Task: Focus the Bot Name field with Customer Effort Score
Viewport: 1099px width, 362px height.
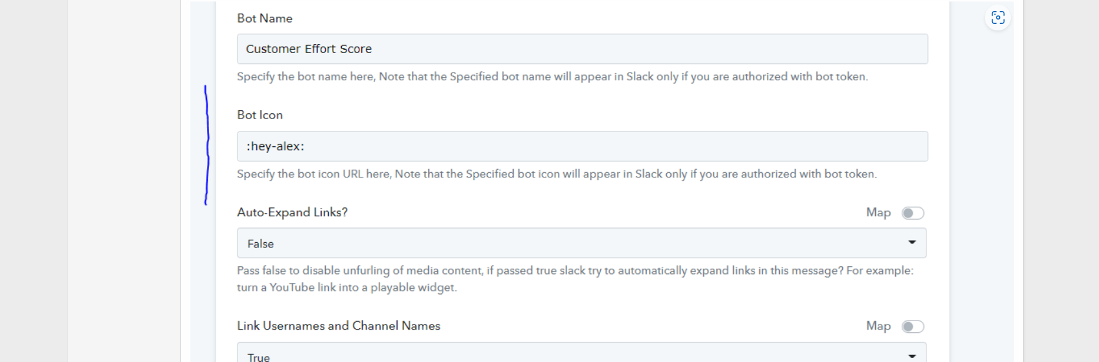Action: click(x=582, y=49)
